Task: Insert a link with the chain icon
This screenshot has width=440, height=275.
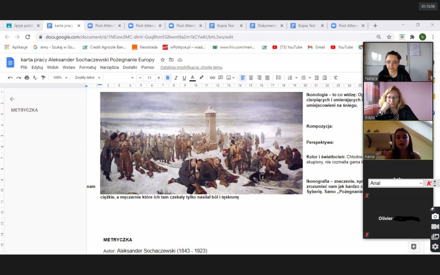Action: click(x=212, y=78)
